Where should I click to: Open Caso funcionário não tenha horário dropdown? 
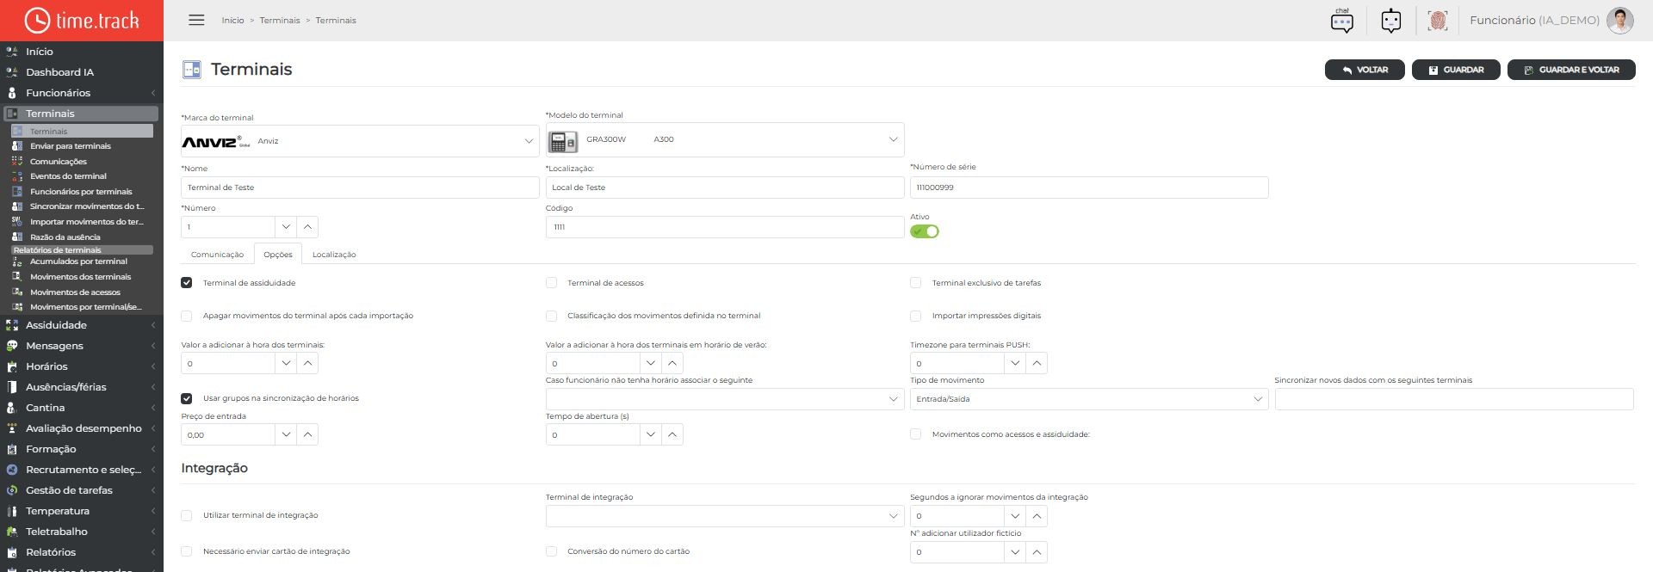point(725,399)
